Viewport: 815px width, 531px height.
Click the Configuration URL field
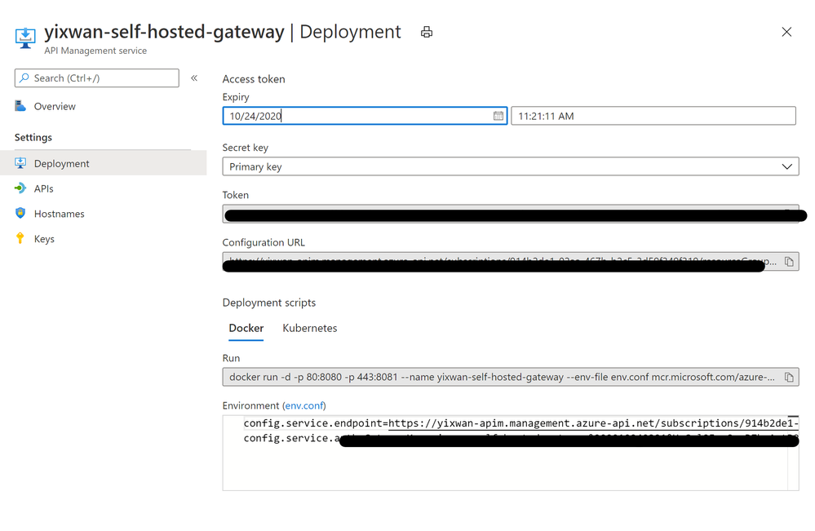[x=511, y=262]
